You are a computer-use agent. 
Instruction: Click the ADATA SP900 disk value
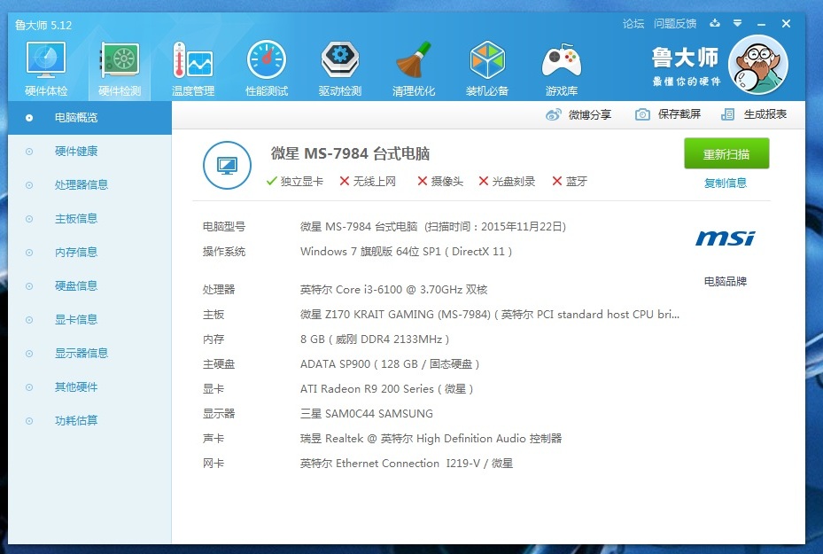pyautogui.click(x=390, y=364)
